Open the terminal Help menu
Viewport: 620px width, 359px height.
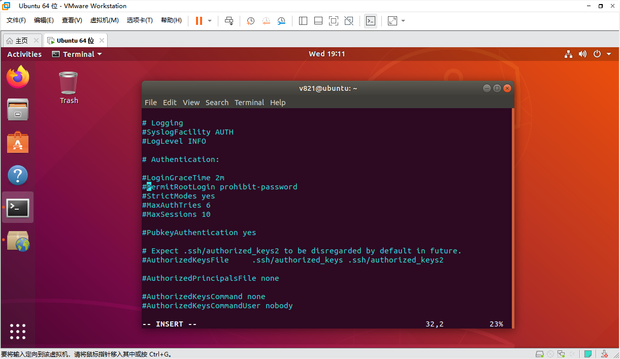278,103
